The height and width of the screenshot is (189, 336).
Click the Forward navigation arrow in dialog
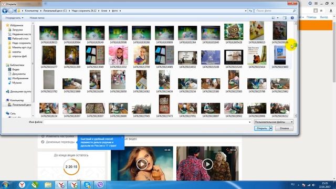pos(10,10)
